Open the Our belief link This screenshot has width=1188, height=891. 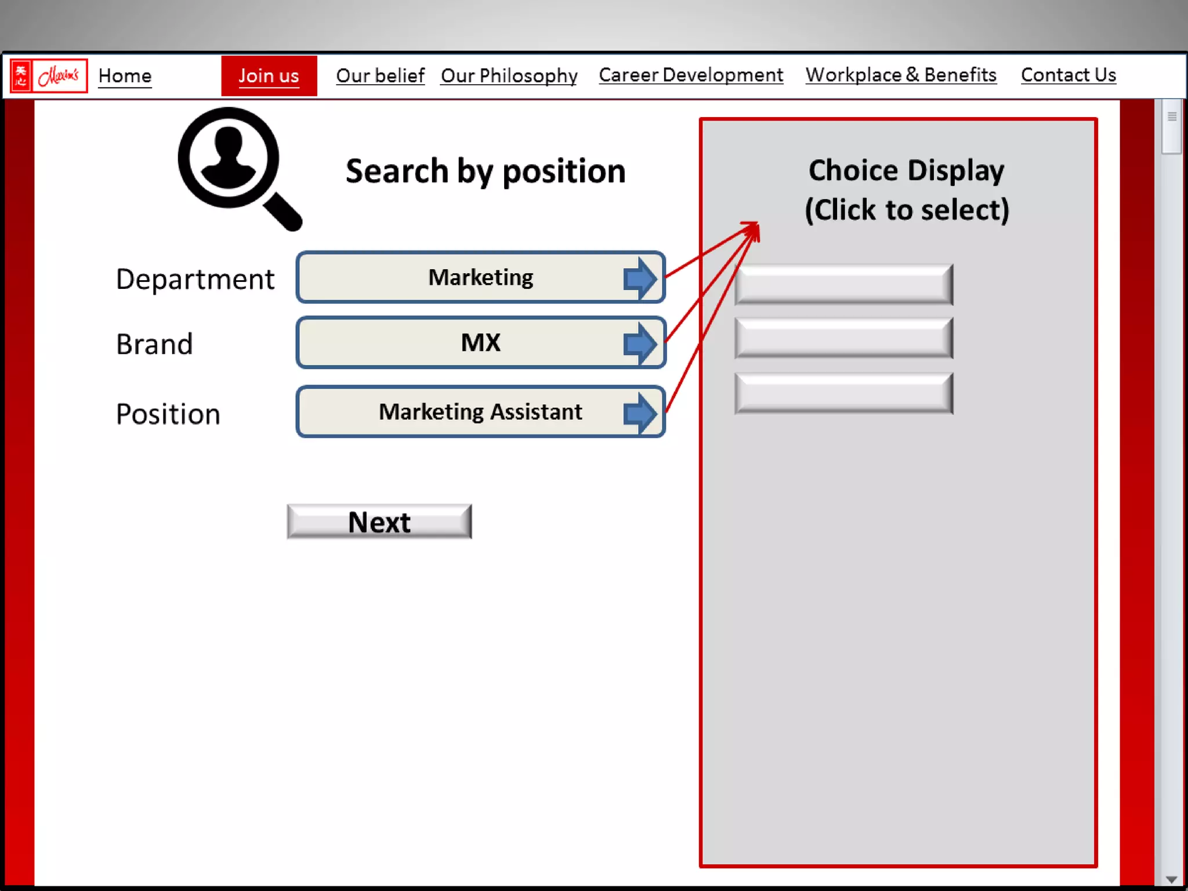tap(380, 76)
